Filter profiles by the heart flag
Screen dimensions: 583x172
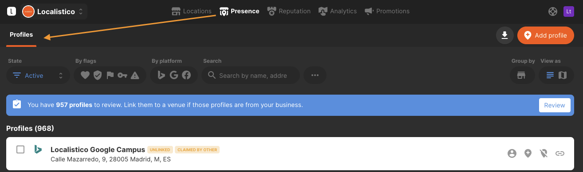pos(85,76)
